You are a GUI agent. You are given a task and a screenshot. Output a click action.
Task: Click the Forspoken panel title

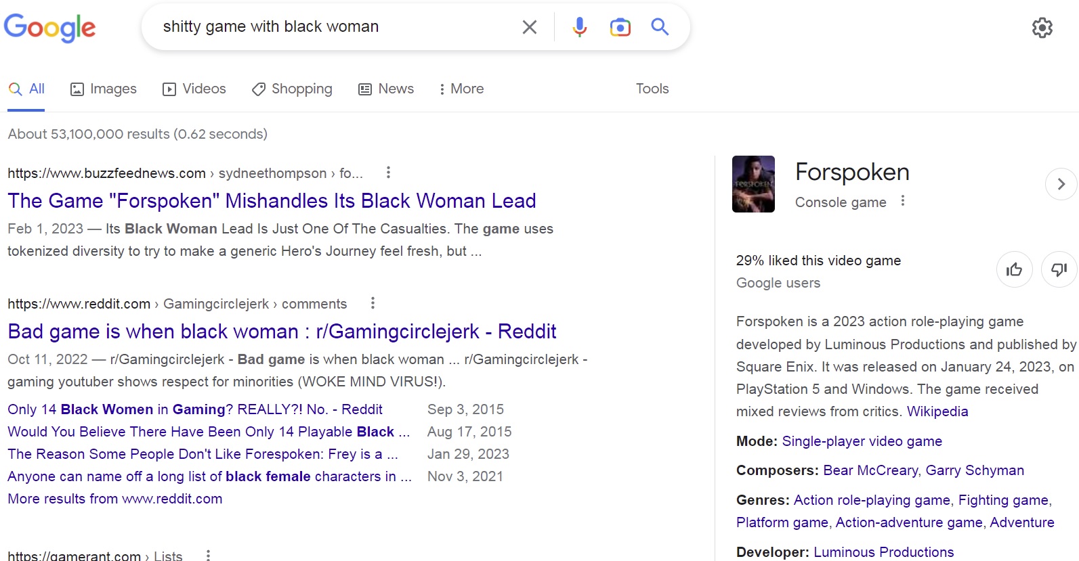pos(852,172)
